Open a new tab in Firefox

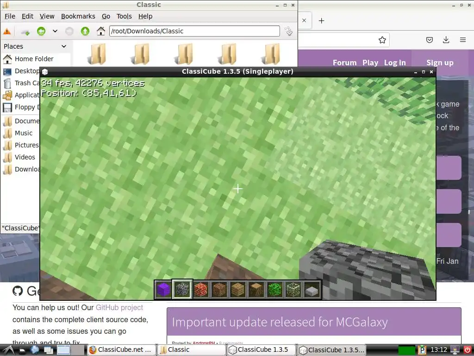(x=322, y=20)
